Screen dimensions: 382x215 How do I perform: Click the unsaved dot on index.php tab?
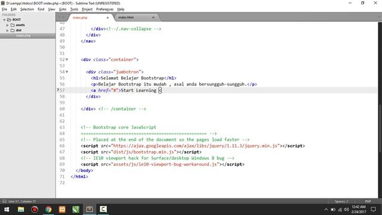(x=107, y=17)
